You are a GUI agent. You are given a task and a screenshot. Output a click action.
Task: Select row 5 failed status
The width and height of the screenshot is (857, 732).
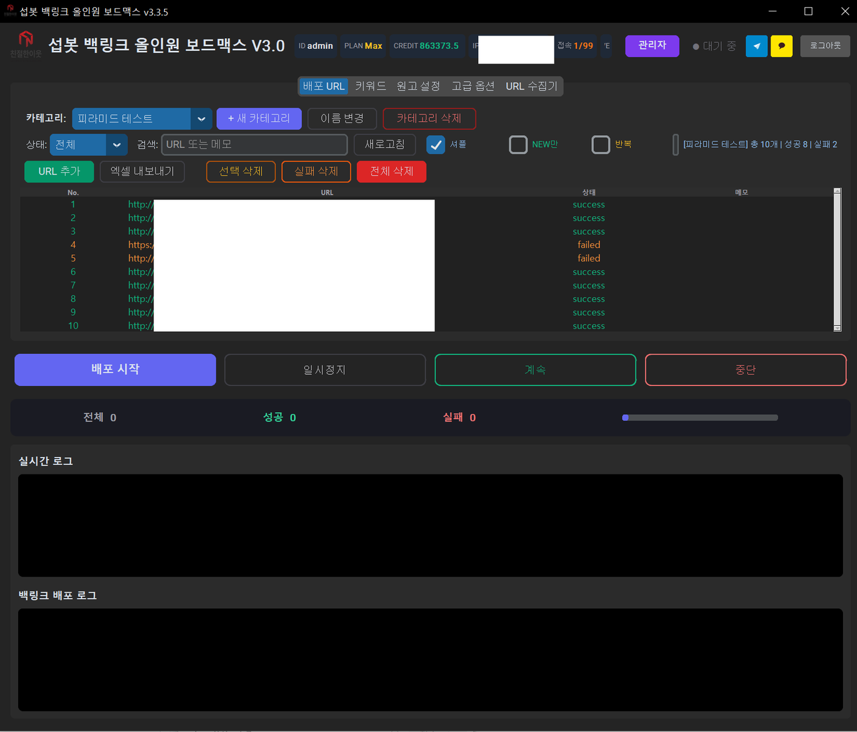click(589, 258)
